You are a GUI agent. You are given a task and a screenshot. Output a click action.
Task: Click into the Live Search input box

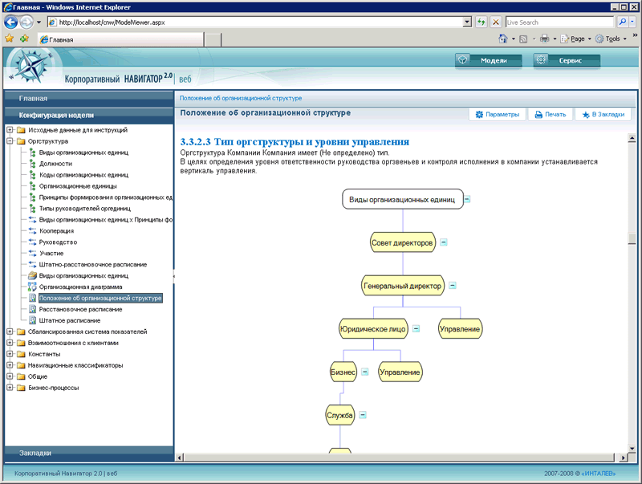[559, 22]
